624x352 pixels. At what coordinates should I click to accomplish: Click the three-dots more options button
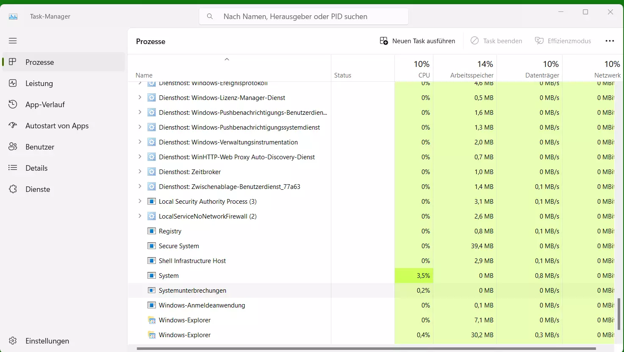click(610, 41)
